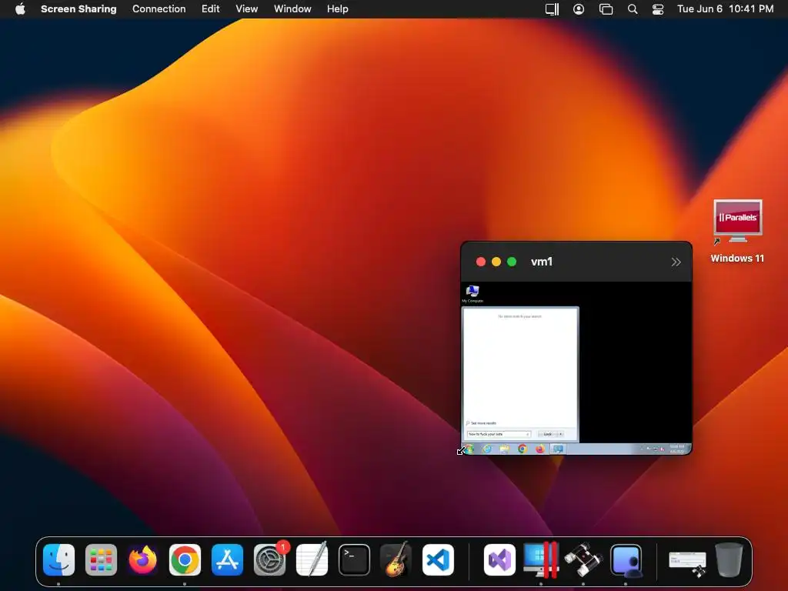The height and width of the screenshot is (591, 788).
Task: Expand the vm1 toolbar overflow chevron
Action: pyautogui.click(x=676, y=262)
